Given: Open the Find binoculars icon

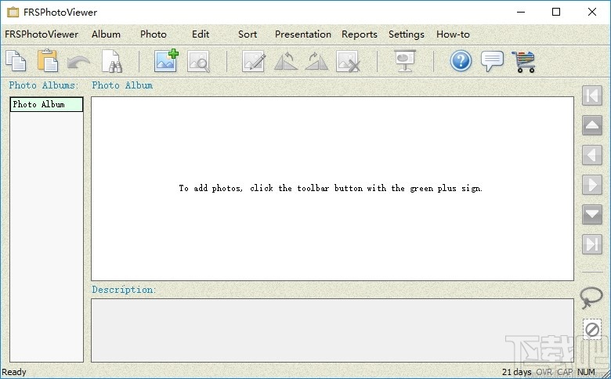Looking at the screenshot, I should [112, 61].
